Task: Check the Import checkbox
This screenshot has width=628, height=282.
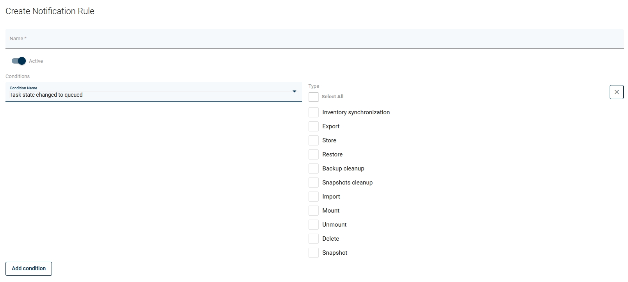Action: [x=314, y=197]
